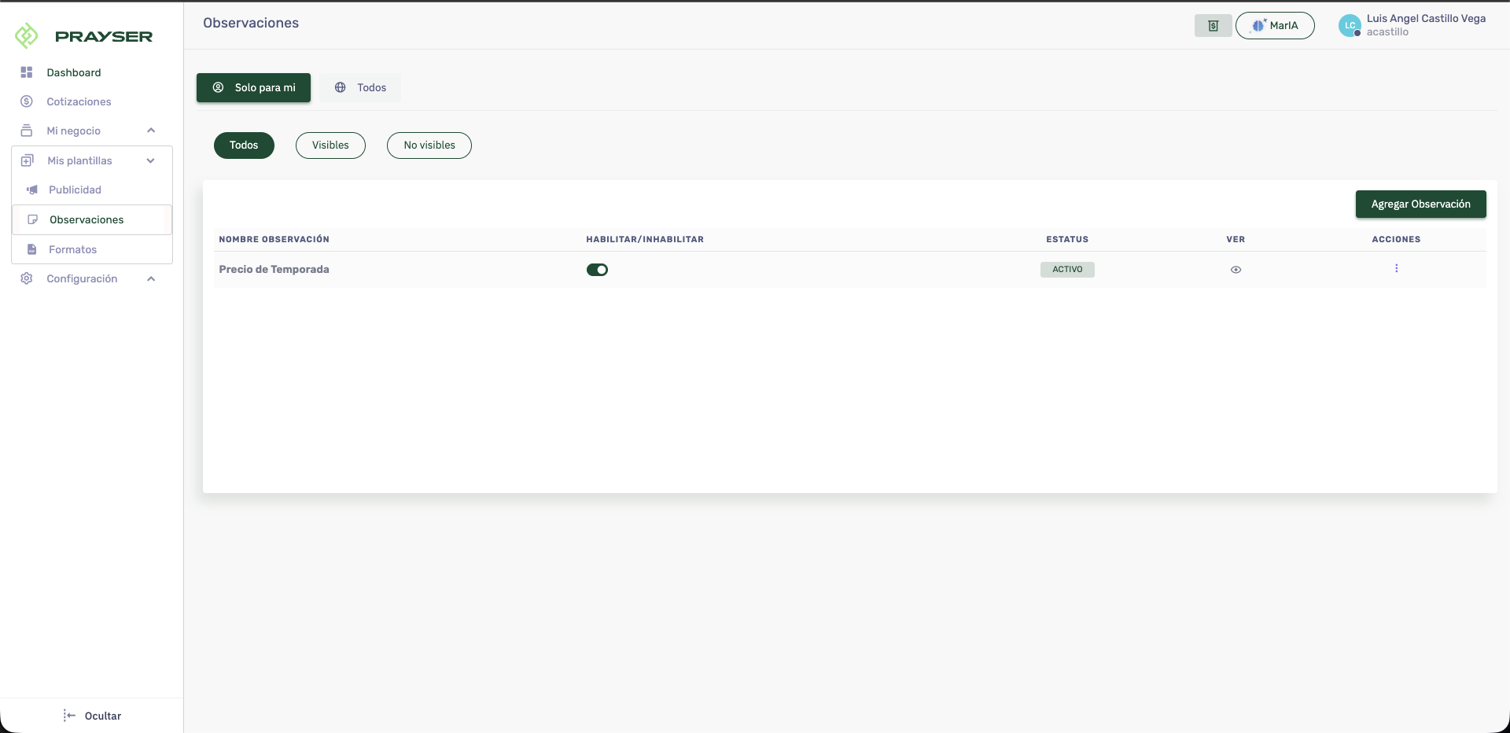Click the acastillo username text

coord(1387,32)
